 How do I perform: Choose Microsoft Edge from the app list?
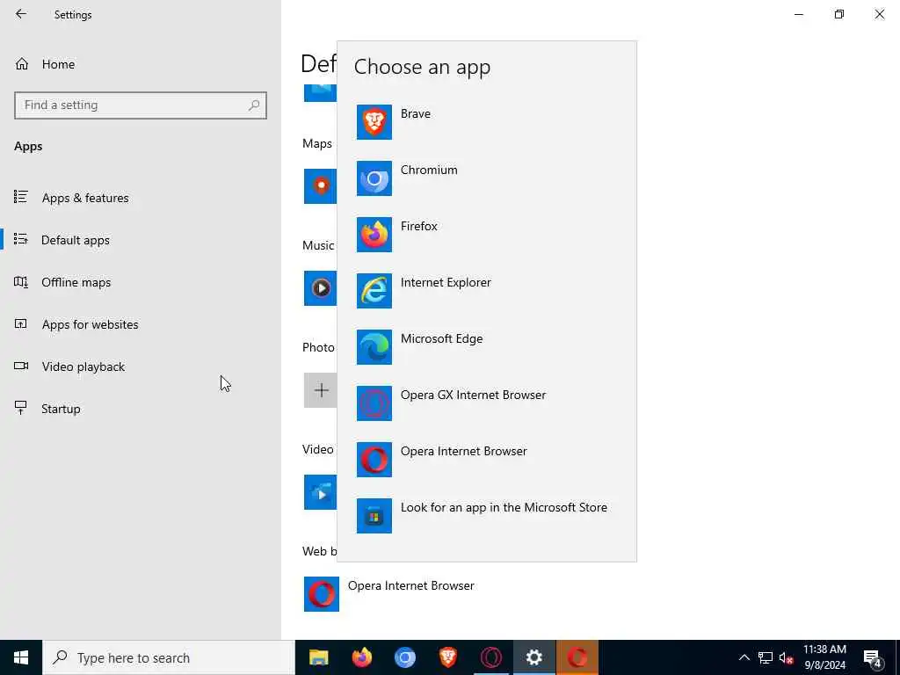tap(487, 346)
